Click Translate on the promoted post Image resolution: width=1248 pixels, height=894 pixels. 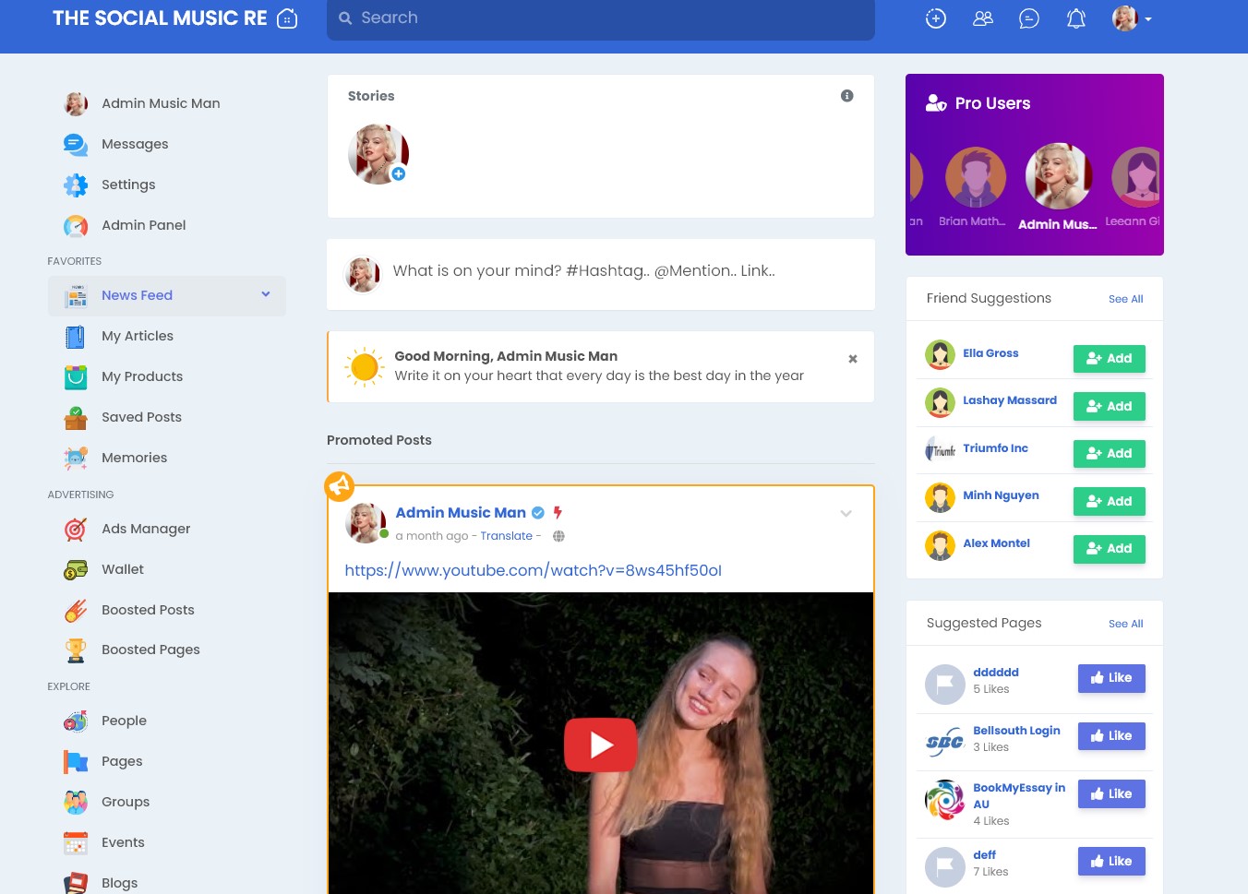pyautogui.click(x=506, y=536)
